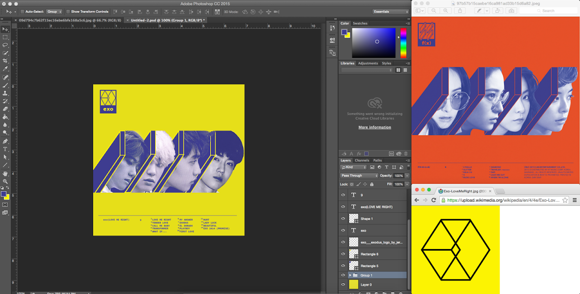This screenshot has width=580, height=294.
Task: Click the Libraries sync cloud icon
Action: tap(398, 154)
